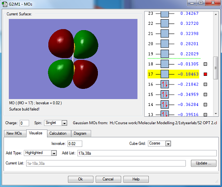Click occupied orbital box for MO 14
This screenshot has width=222, height=187.
165,105
